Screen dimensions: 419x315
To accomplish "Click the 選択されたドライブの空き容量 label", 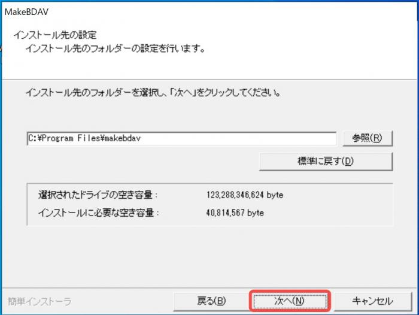I will [98, 195].
